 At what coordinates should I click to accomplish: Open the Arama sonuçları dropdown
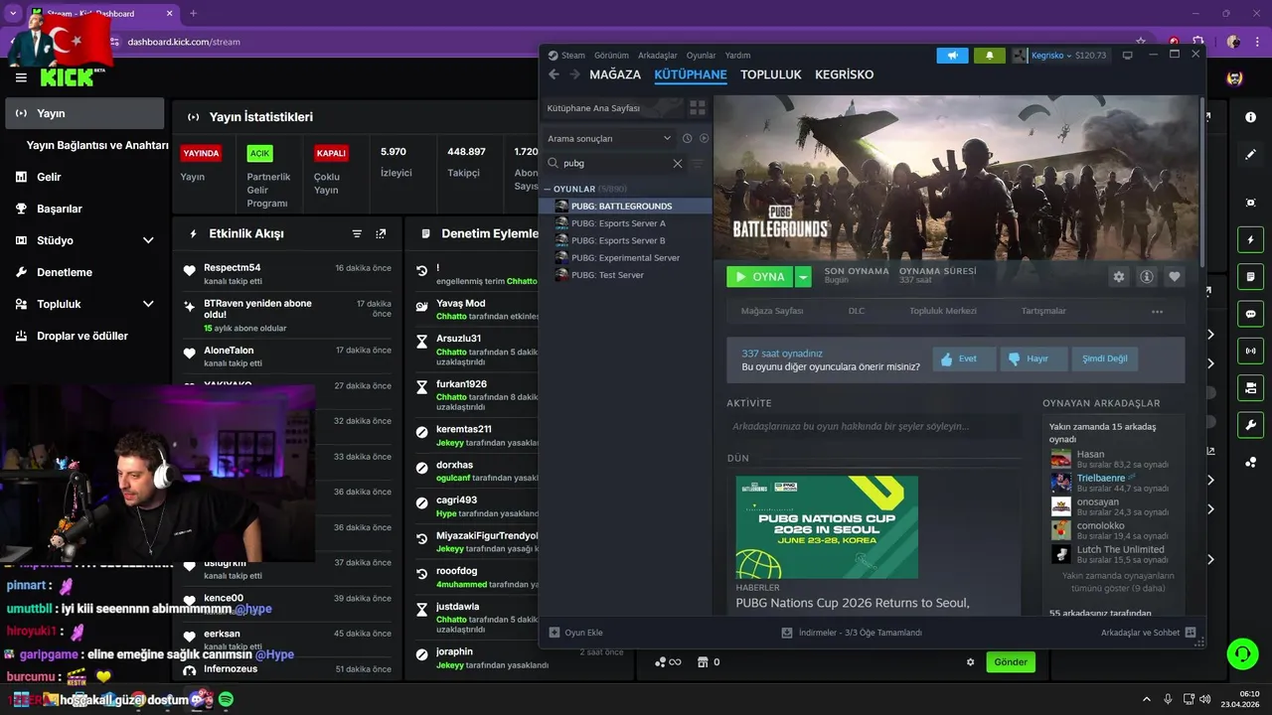[610, 138]
